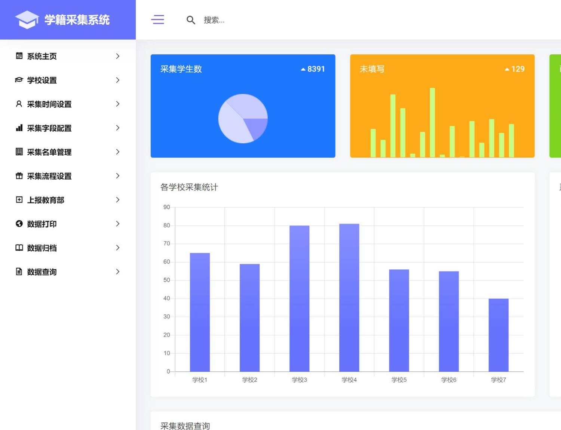This screenshot has width=561, height=430.
Task: Click the open book icon beside 数据归档
Action: pos(19,247)
